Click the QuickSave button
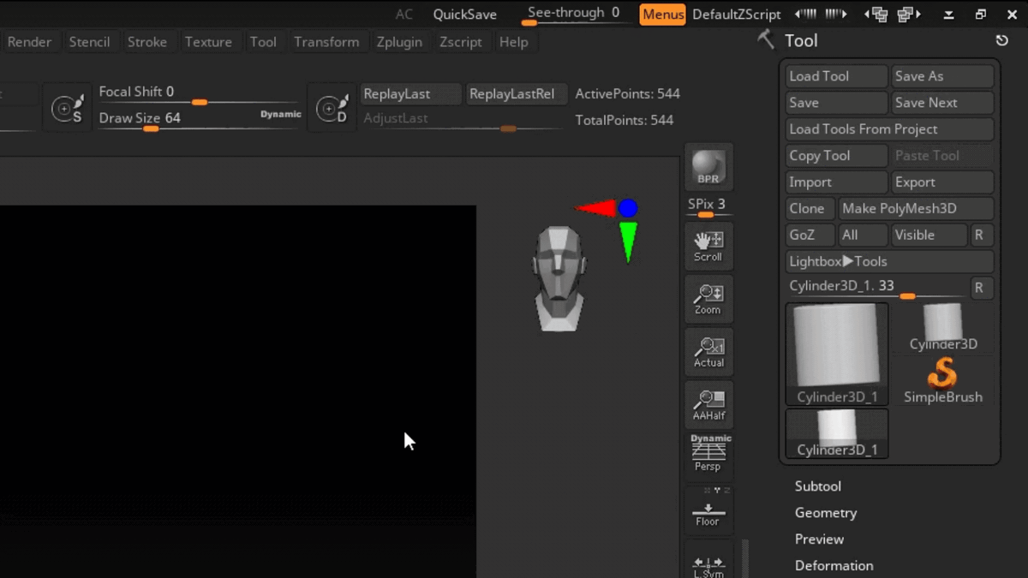Screen dimensions: 1028x578 464,14
